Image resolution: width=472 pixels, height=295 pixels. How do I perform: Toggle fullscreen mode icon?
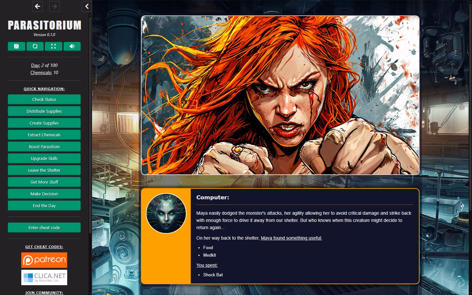point(53,46)
